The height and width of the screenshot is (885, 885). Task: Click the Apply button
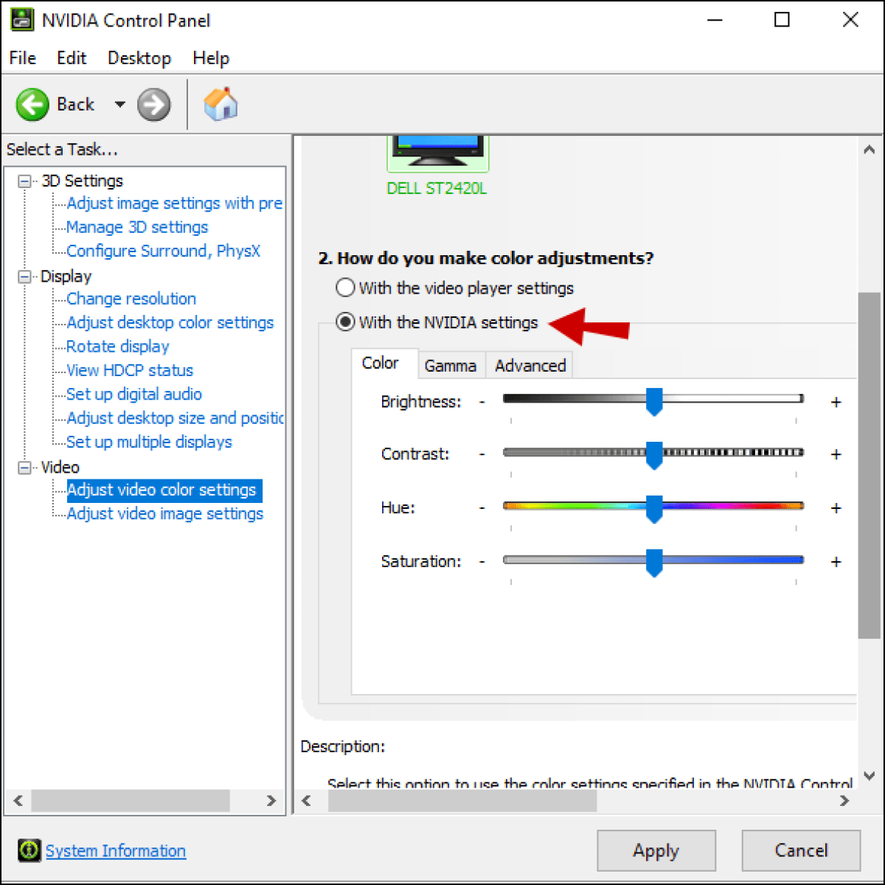click(656, 850)
